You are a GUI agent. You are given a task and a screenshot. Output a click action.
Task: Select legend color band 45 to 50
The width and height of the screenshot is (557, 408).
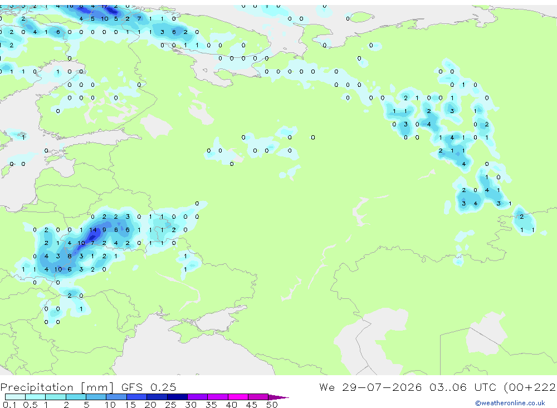[x=258, y=397]
